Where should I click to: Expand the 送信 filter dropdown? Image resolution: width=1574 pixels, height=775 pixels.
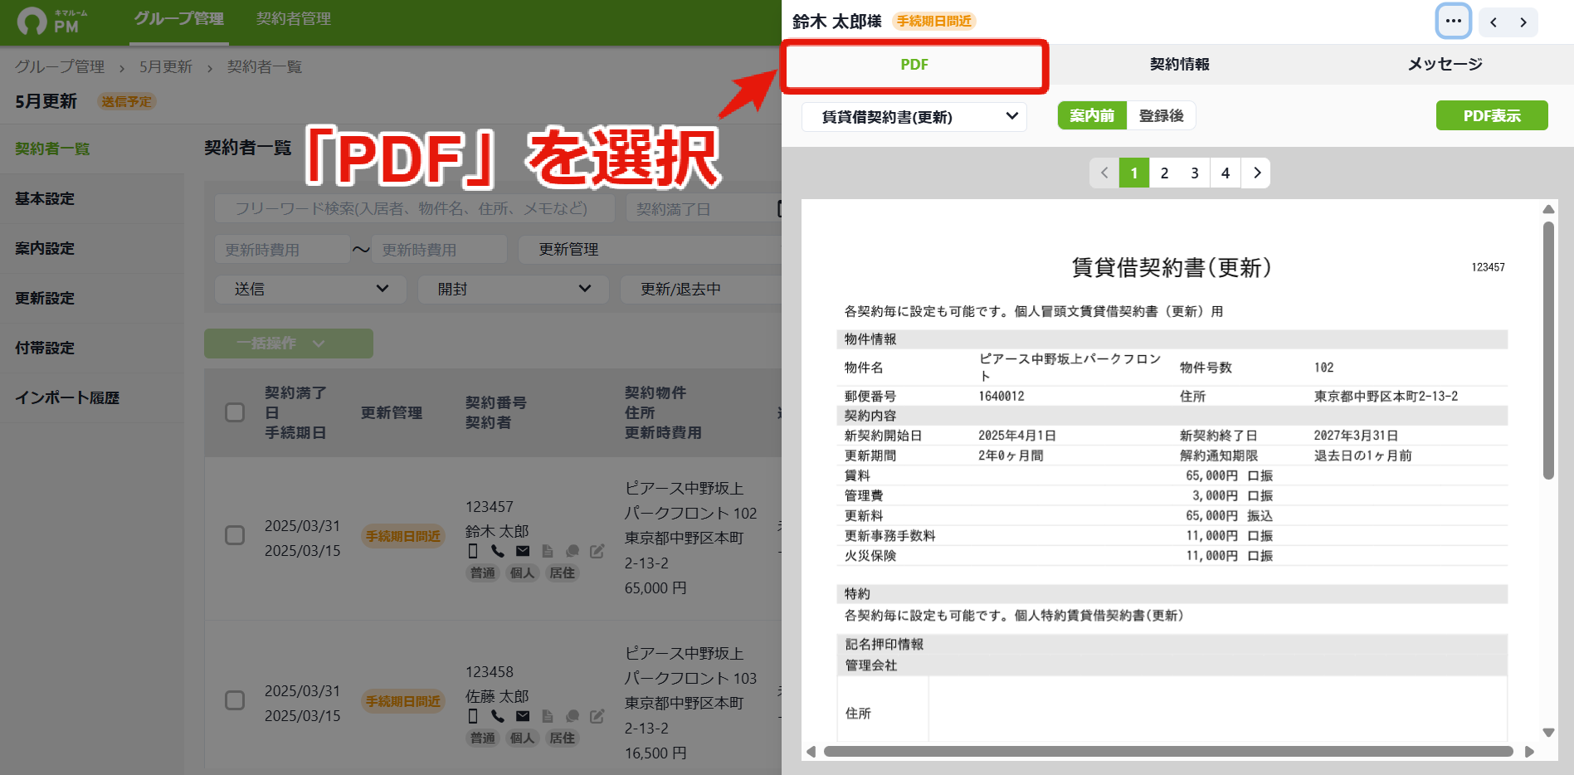[x=310, y=289]
